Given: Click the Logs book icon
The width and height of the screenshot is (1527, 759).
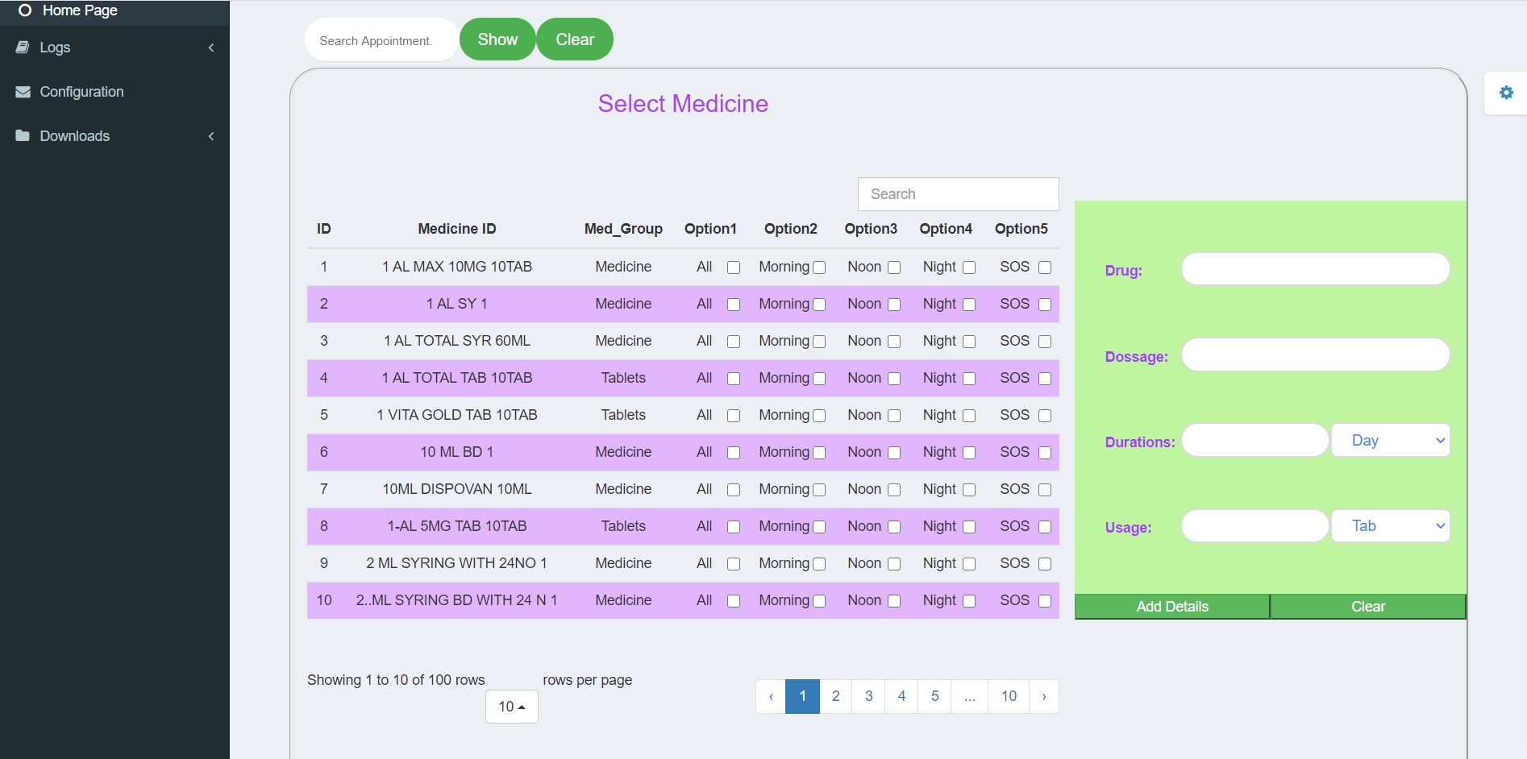Looking at the screenshot, I should (x=23, y=48).
